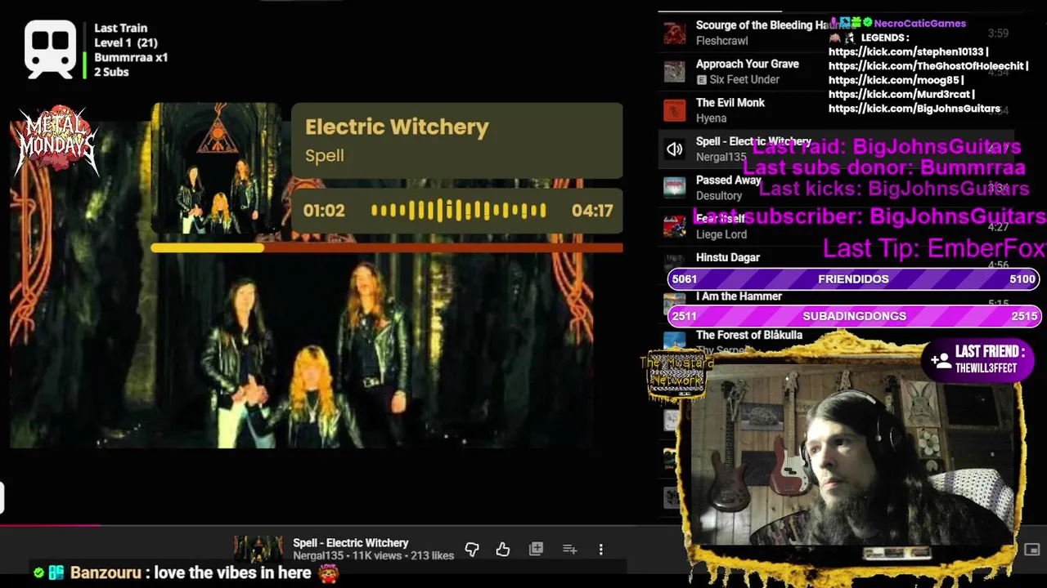Select the Fleshcrawl album thumbnail in the queue

point(674,33)
